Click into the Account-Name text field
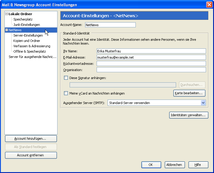Screen dimensions: 214x173 coord(110,25)
